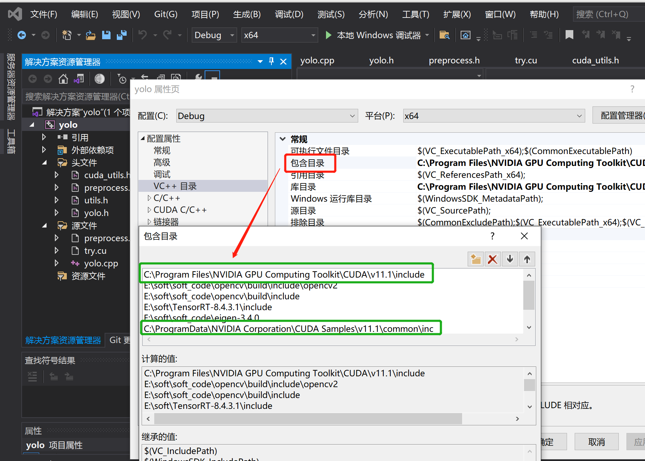This screenshot has width=645, height=461.
Task: Open the x64 platform dropdown in toolbar
Action: tap(280, 35)
